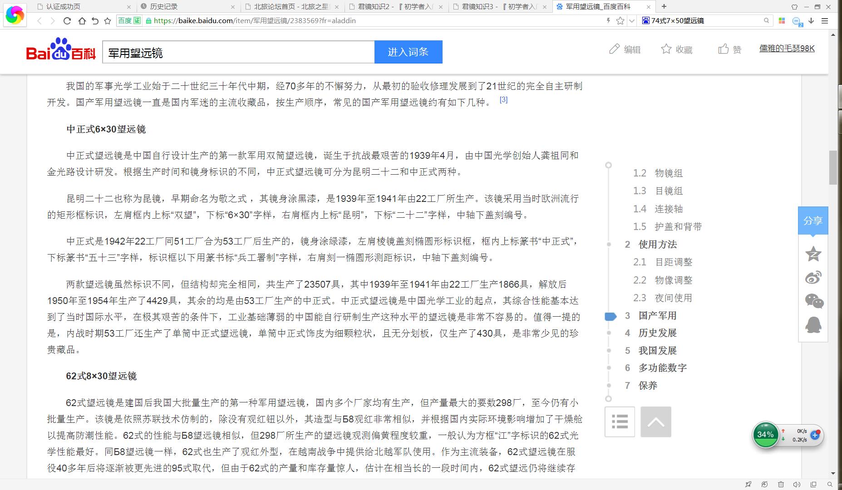The width and height of the screenshot is (842, 490).
Task: Click the search magnifier in browser search box
Action: pyautogui.click(x=766, y=20)
